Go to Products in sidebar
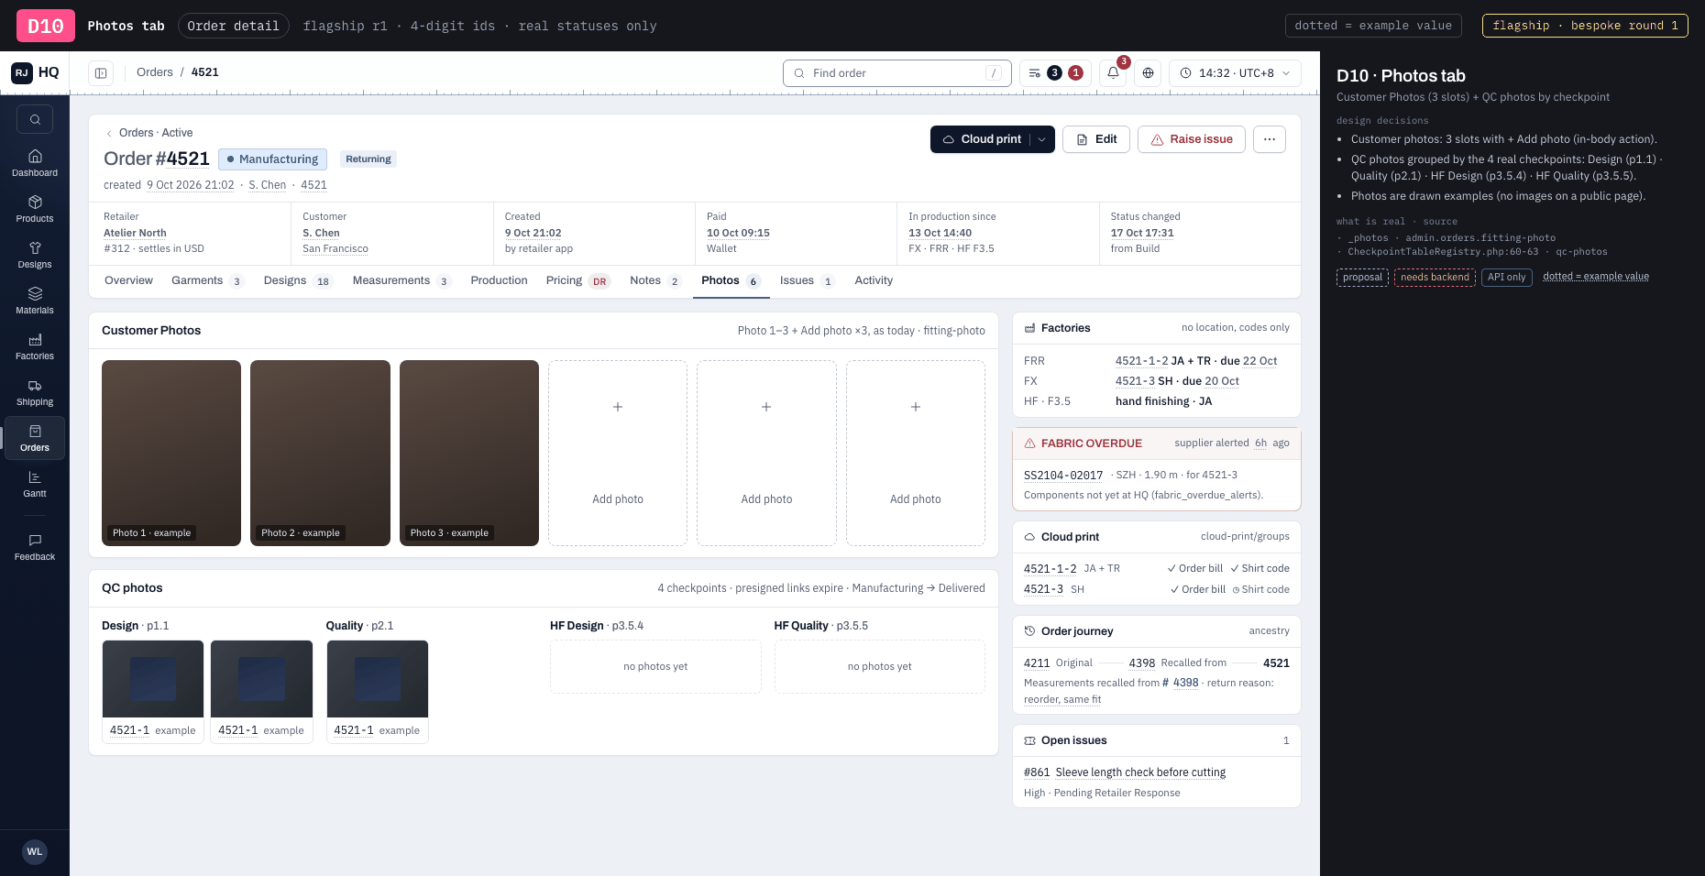The width and height of the screenshot is (1705, 876). pos(35,209)
